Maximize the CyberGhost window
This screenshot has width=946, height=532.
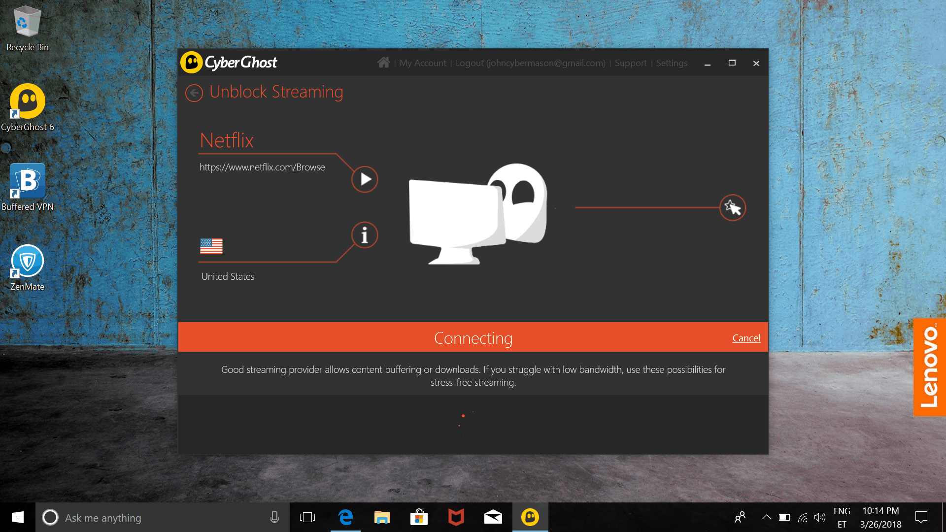(x=732, y=63)
